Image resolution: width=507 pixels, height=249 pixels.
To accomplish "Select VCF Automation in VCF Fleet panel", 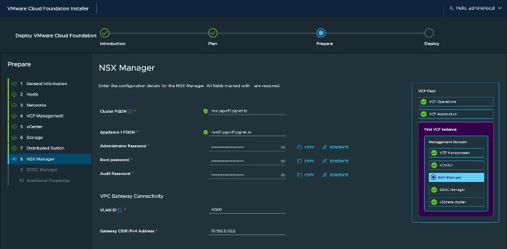I will click(456, 114).
